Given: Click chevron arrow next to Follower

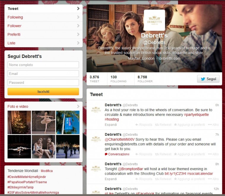Looking at the screenshot, I should 78,26.
